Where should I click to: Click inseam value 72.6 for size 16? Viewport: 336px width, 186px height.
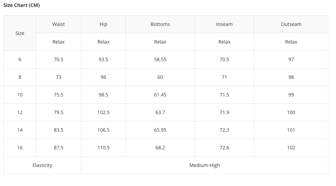[x=224, y=148]
